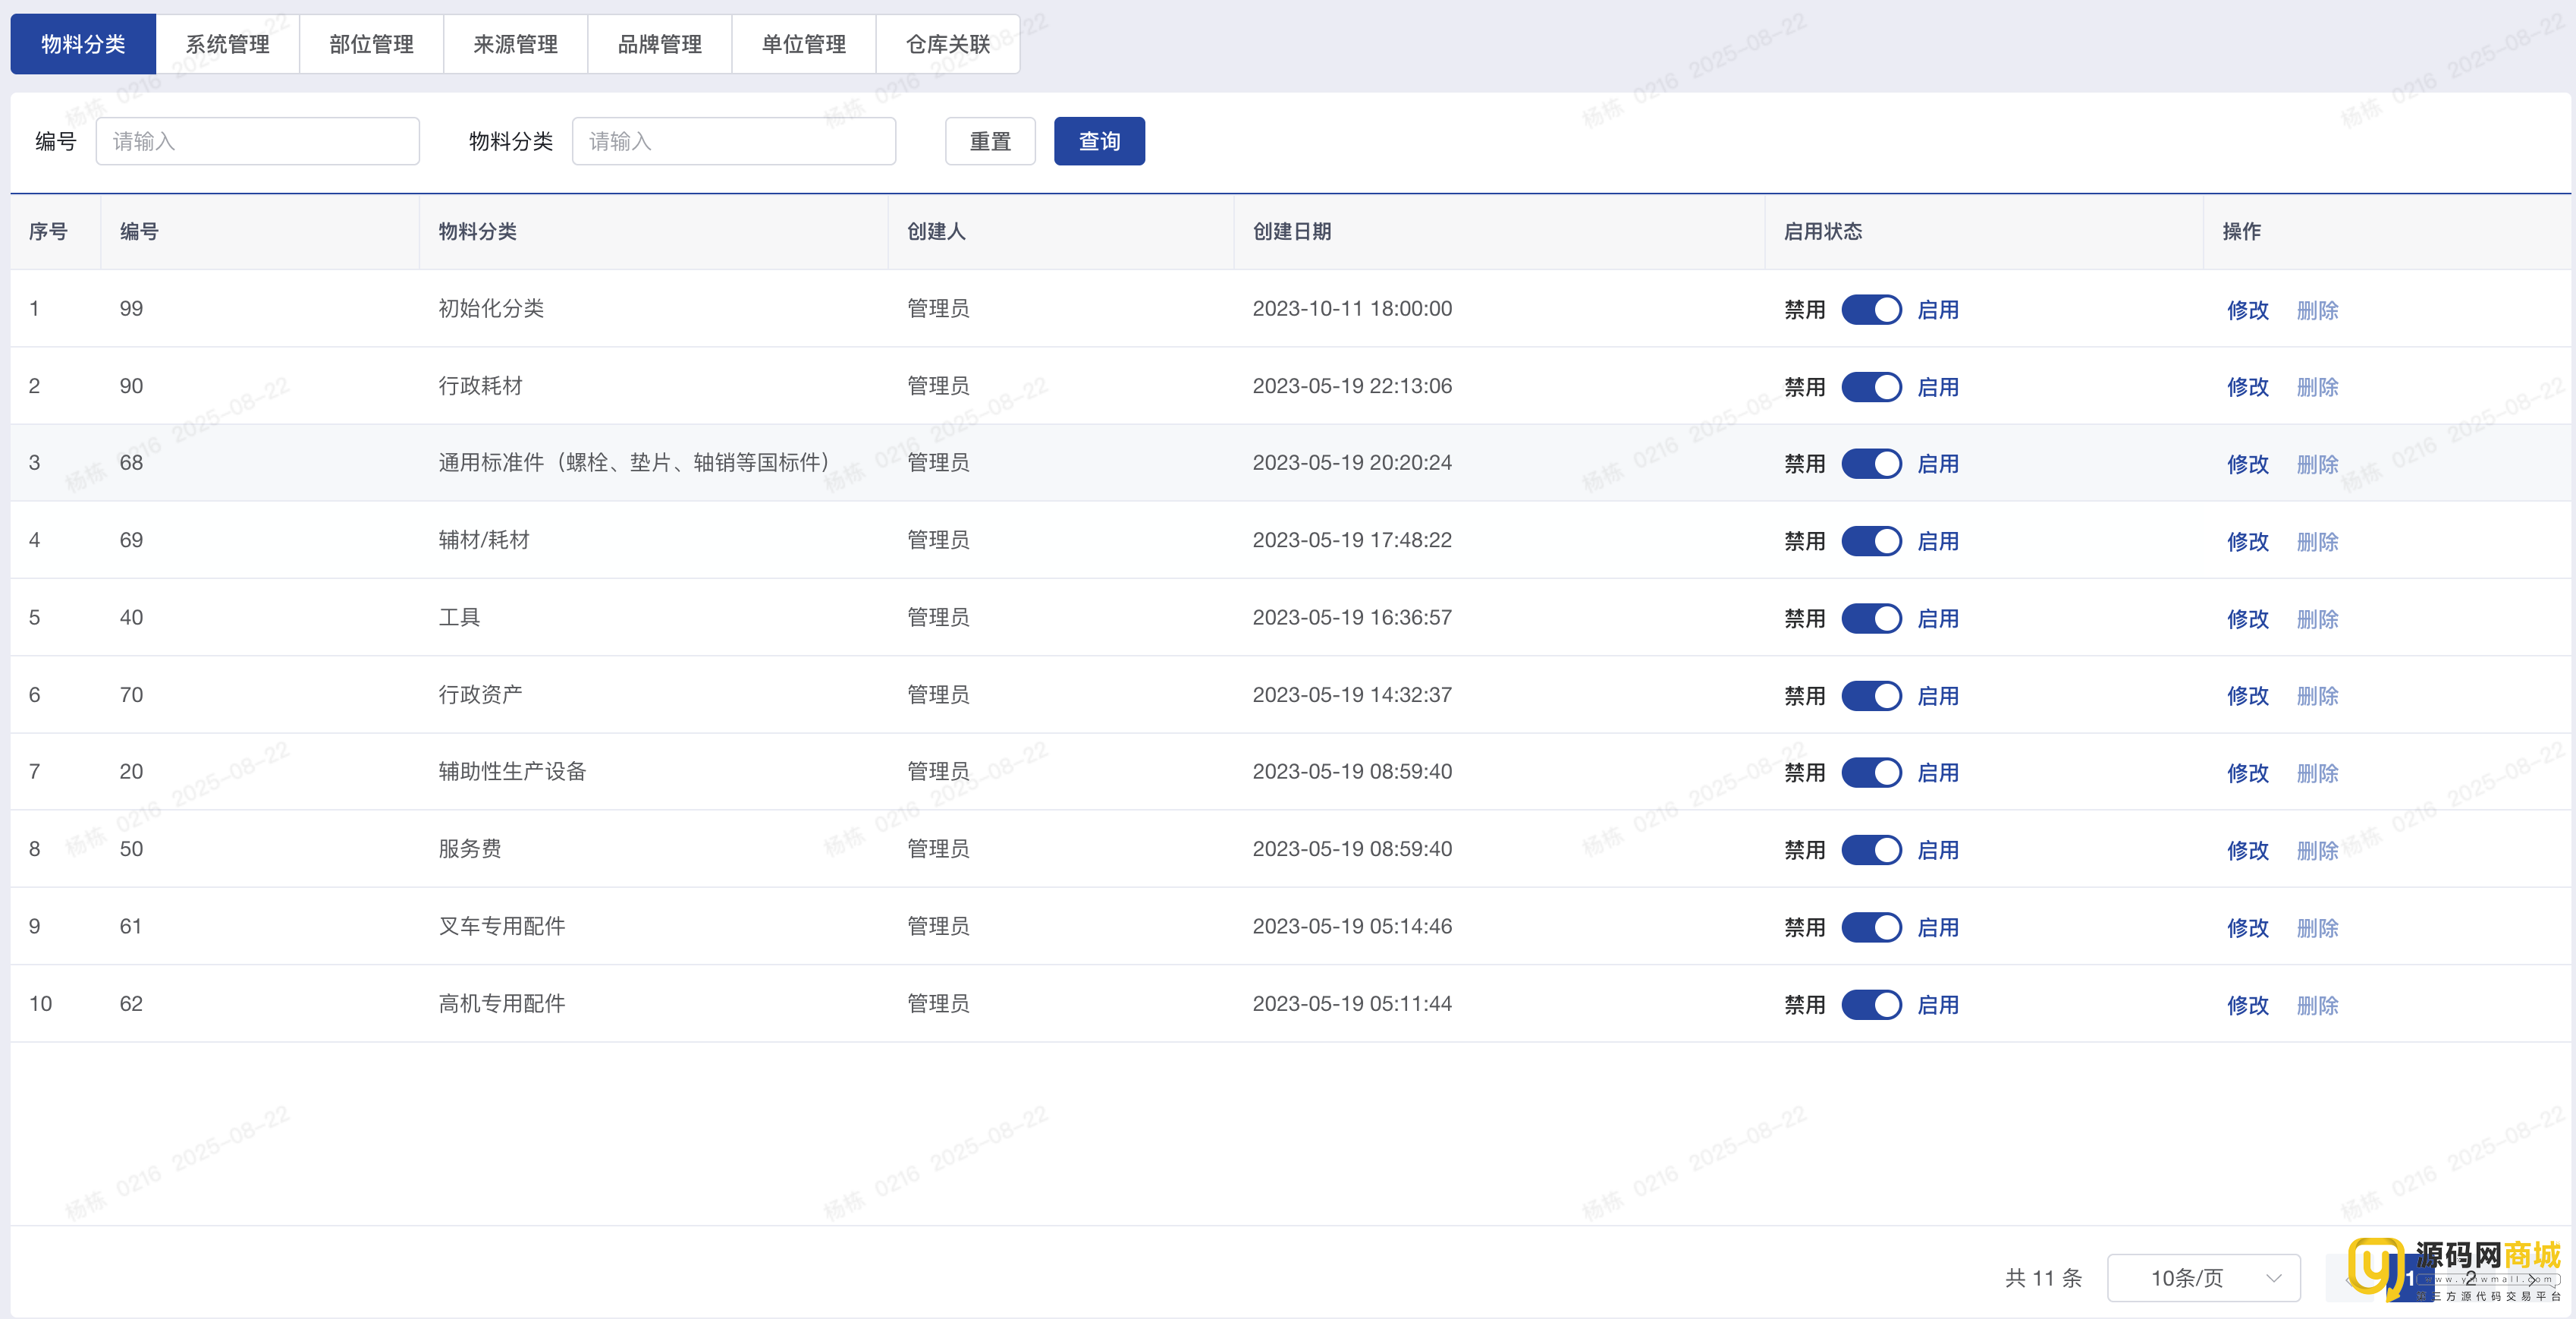Toggle status switch for 高机专用配件

pyautogui.click(x=1871, y=1005)
